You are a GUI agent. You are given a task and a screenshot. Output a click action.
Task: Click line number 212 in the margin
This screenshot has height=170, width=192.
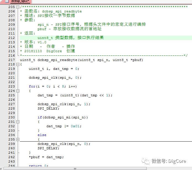pos(11,38)
